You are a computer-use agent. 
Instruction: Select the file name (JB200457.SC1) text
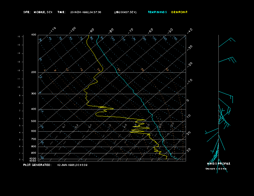click(x=125, y=12)
